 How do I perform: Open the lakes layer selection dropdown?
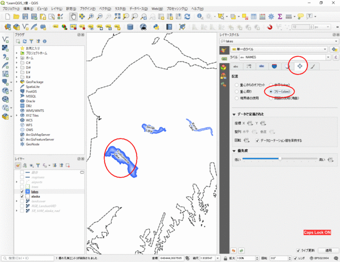[x=279, y=42]
